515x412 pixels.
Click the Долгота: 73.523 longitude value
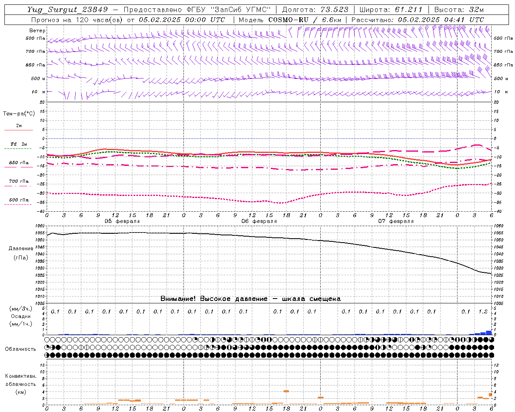point(315,10)
